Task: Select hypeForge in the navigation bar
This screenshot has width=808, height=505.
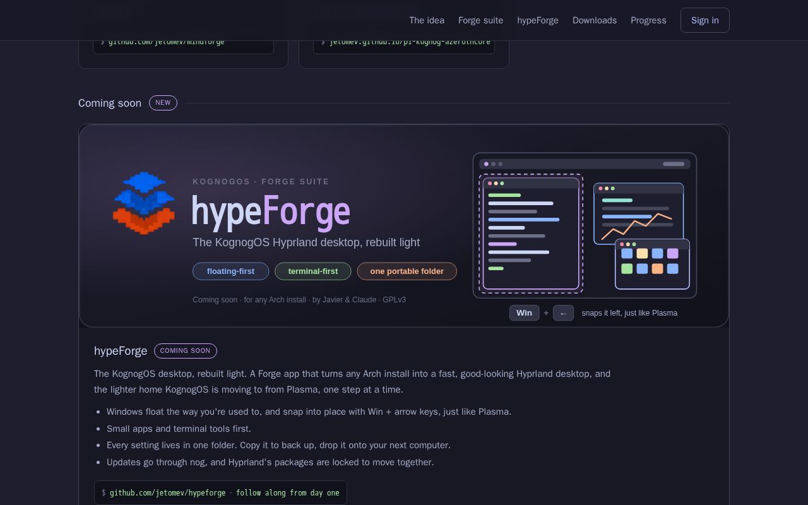Action: [538, 20]
